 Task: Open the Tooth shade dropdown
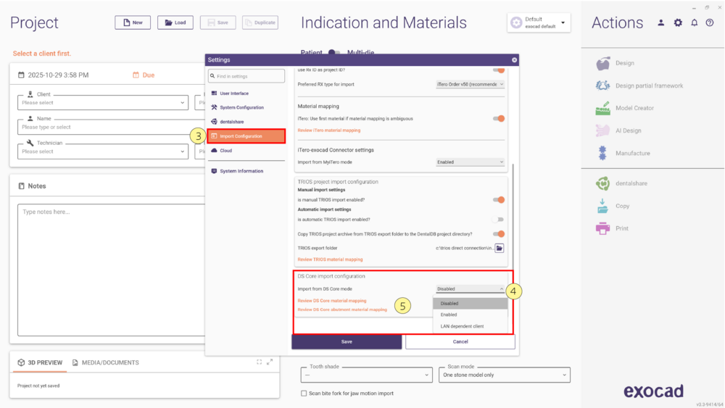(366, 375)
